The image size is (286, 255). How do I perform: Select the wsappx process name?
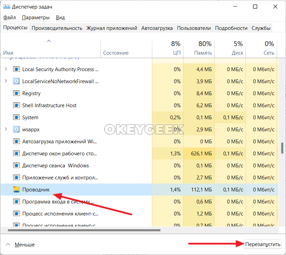tap(31, 130)
